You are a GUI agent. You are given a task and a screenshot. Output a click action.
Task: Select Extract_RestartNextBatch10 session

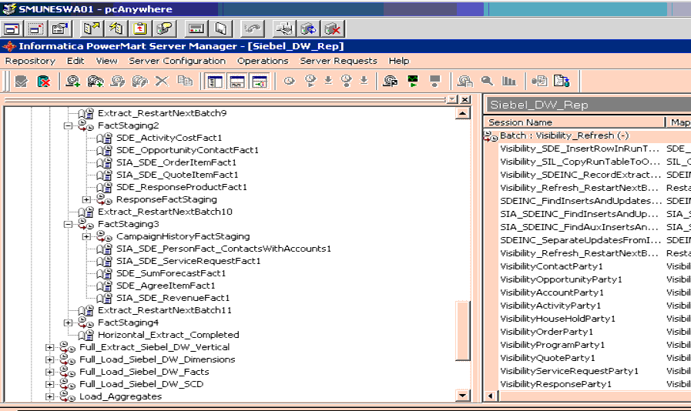click(165, 212)
